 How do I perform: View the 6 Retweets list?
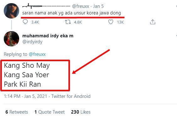tap(17, 112)
